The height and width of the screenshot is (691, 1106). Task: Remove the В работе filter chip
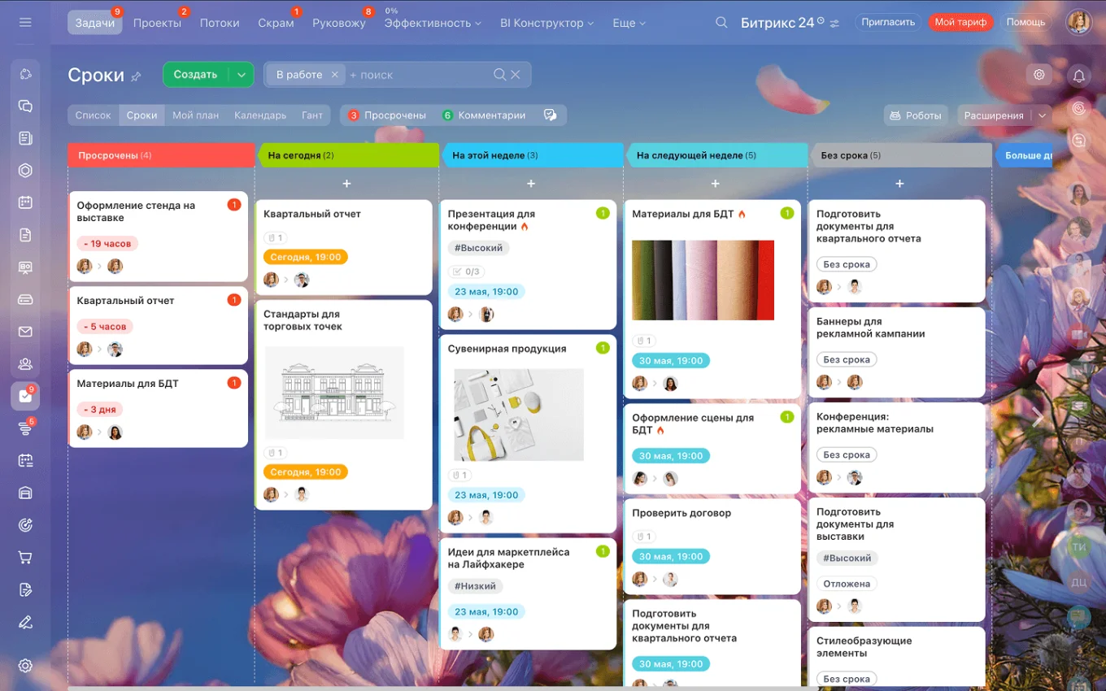(334, 75)
